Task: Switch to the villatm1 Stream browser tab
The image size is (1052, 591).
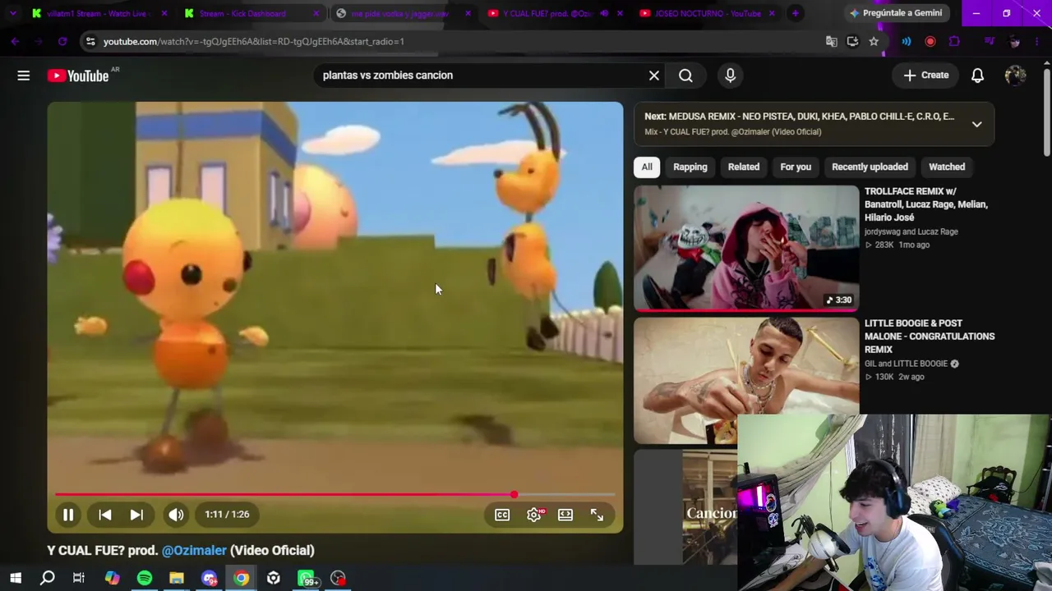Action: pos(99,13)
